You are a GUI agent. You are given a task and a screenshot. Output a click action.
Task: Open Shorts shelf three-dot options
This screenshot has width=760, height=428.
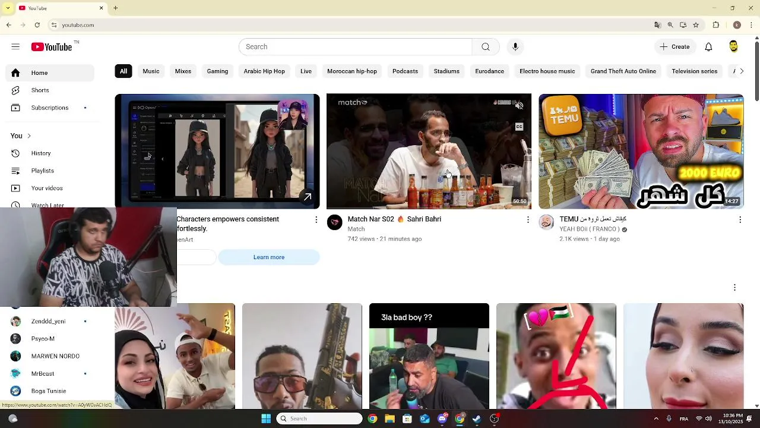pos(734,288)
